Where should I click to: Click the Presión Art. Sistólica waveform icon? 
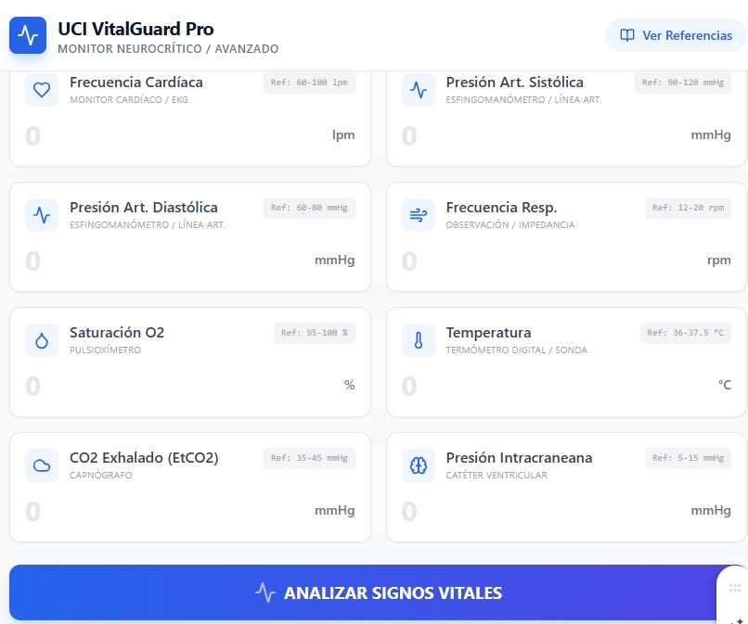[x=419, y=90]
